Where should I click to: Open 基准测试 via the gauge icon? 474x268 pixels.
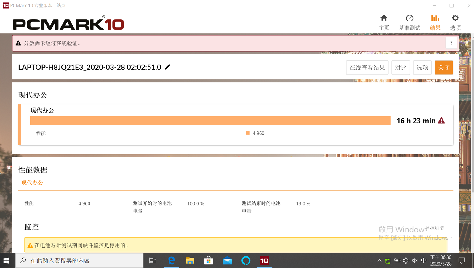[409, 18]
